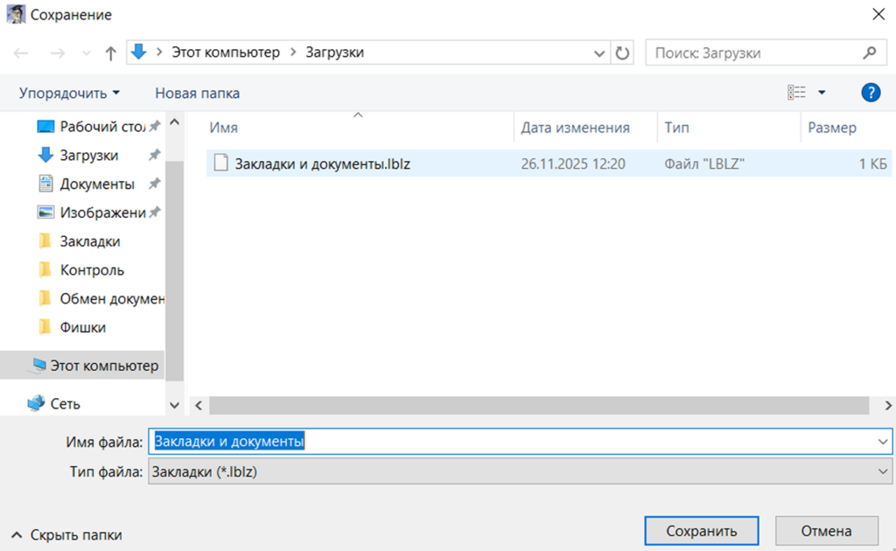Image resolution: width=896 pixels, height=551 pixels.
Task: Click the Сохранить button
Action: (702, 531)
